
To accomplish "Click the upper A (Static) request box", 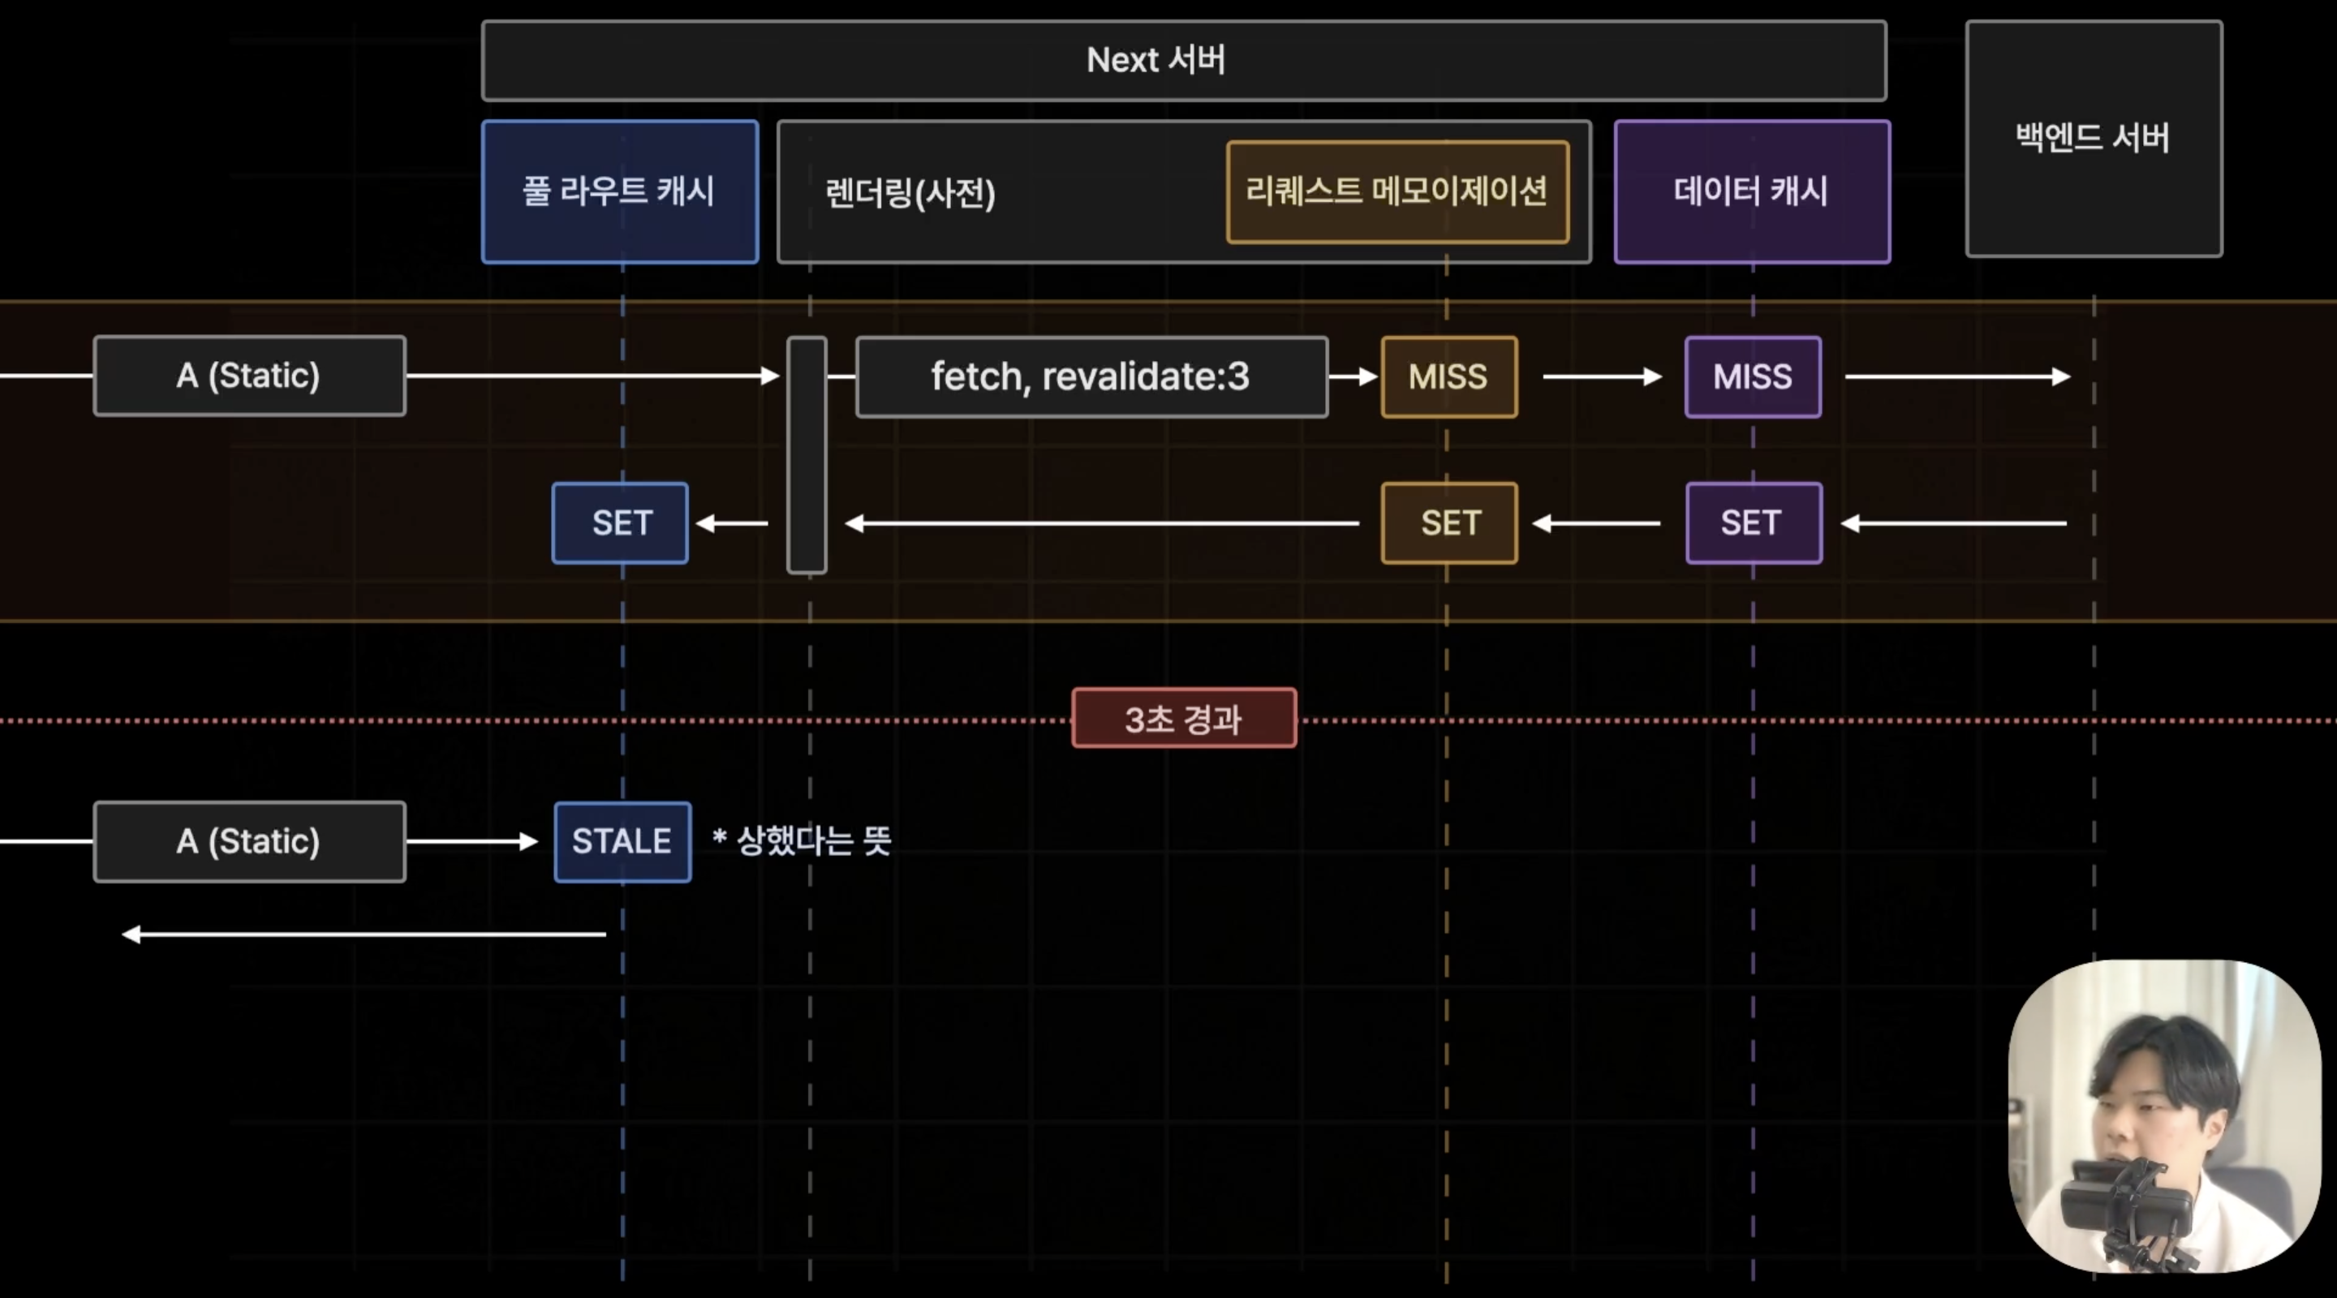I will pos(249,376).
